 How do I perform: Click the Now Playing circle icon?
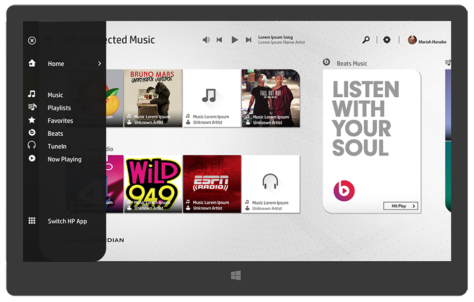pos(32,158)
